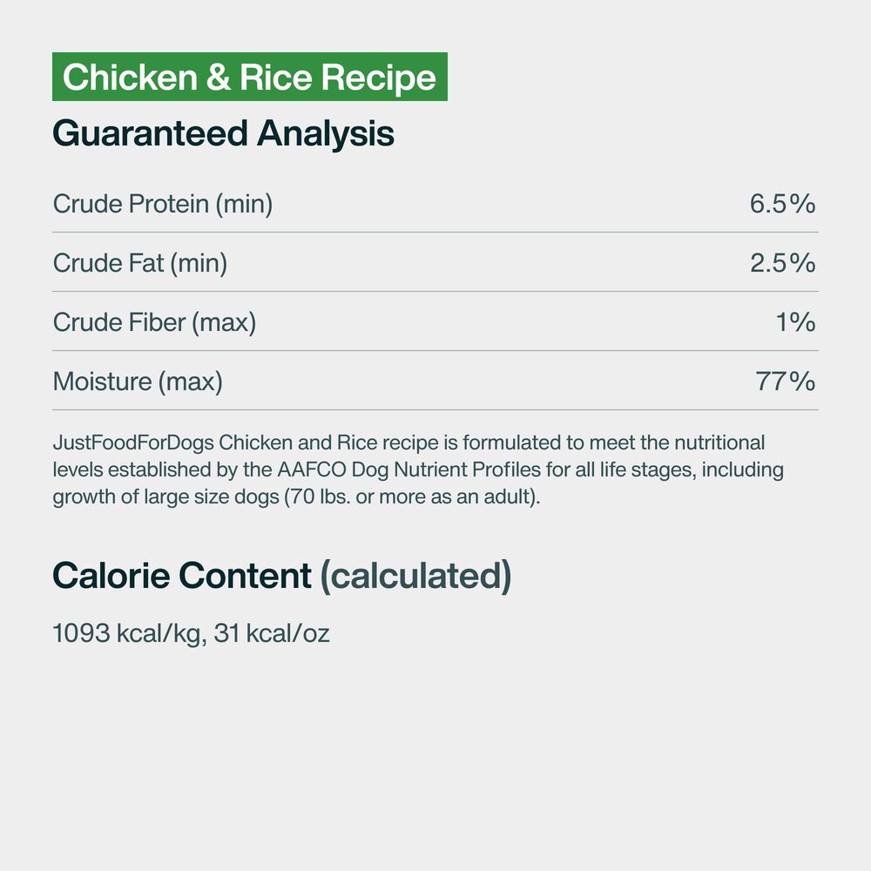Image resolution: width=871 pixels, height=871 pixels.
Task: Select the 6.5% protein value
Action: pyautogui.click(x=782, y=204)
